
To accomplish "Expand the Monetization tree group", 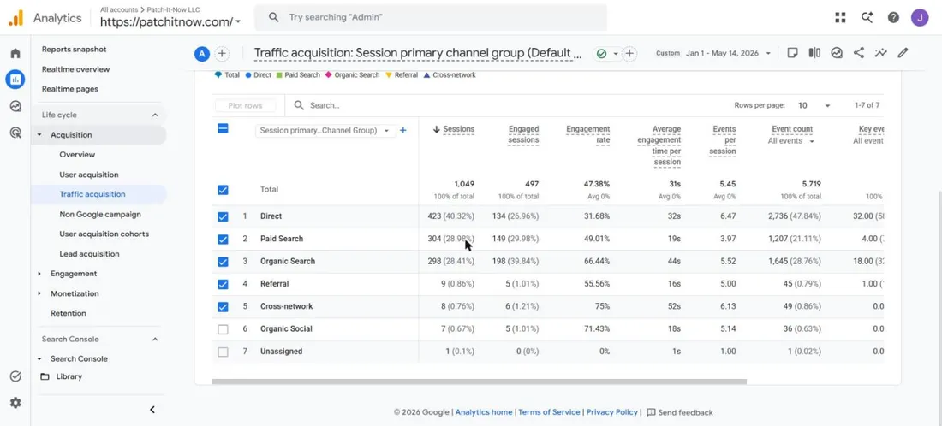I will (39, 293).
